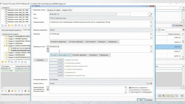Click the funnel filter icon below the sections tree
The height and width of the screenshot is (104, 185).
19,62
